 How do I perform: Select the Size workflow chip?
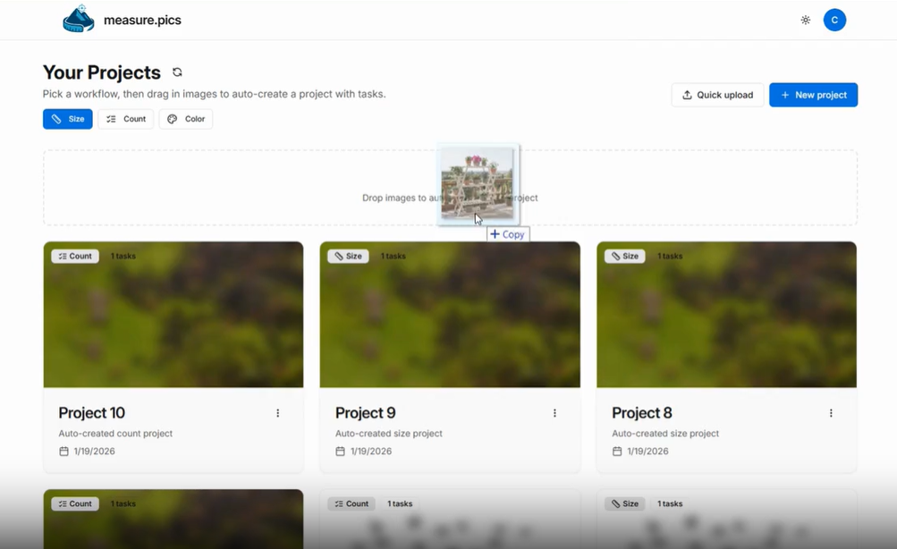point(67,118)
